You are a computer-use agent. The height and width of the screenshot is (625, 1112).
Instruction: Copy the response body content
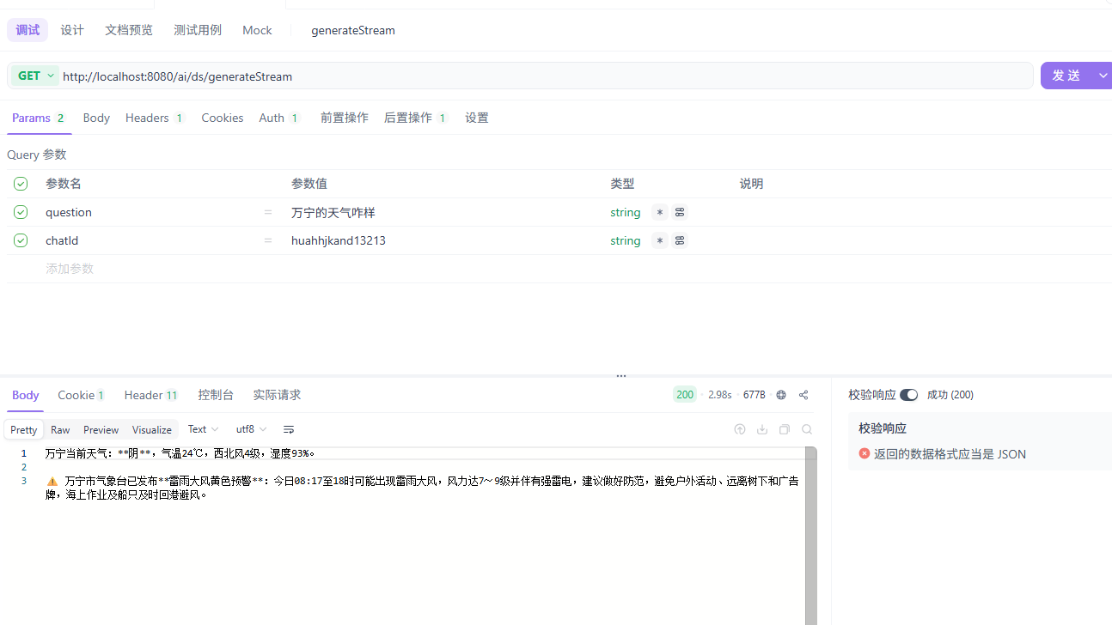[785, 429]
